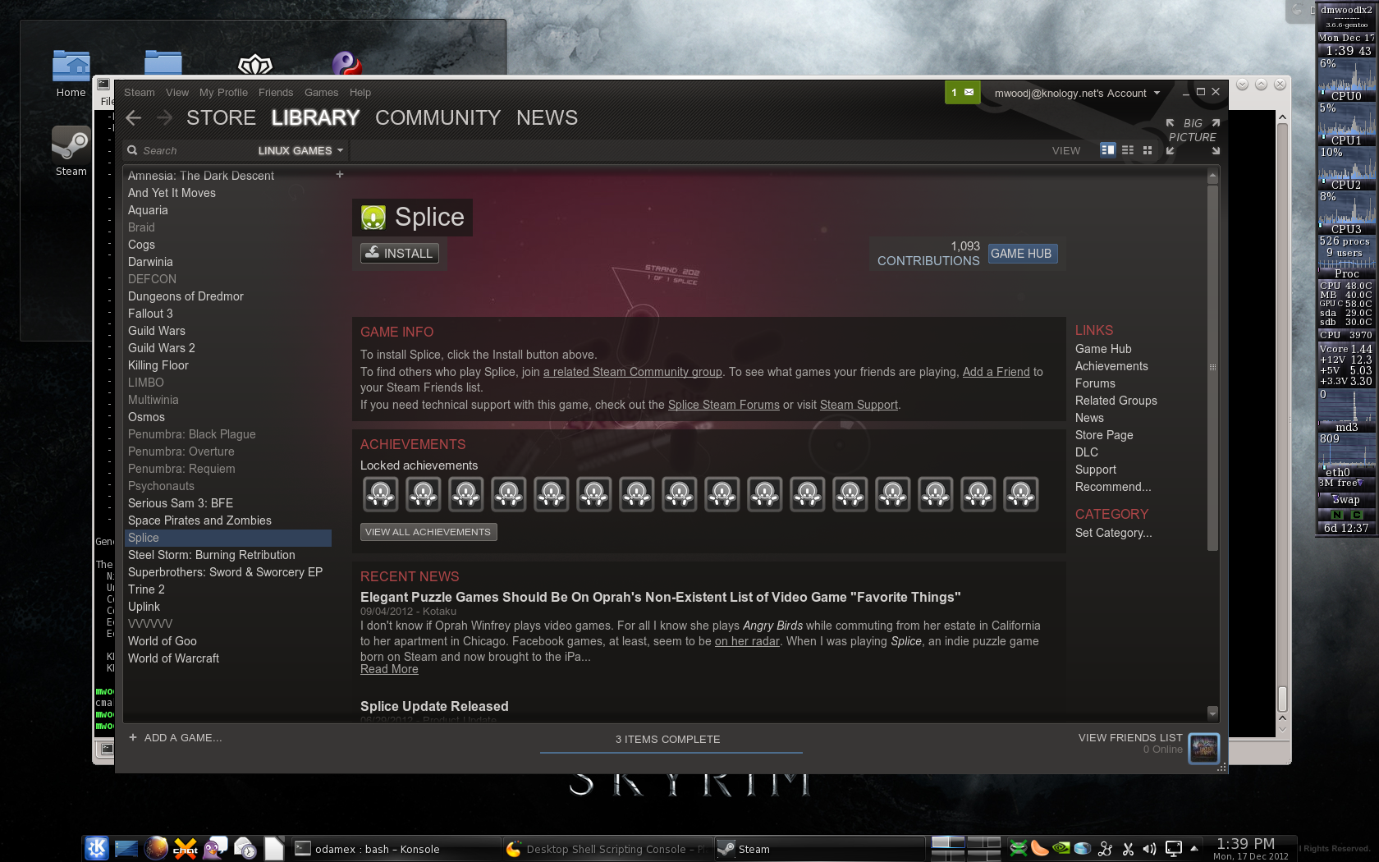This screenshot has height=862, width=1379.
Task: Enter Big Picture mode
Action: [1193, 131]
